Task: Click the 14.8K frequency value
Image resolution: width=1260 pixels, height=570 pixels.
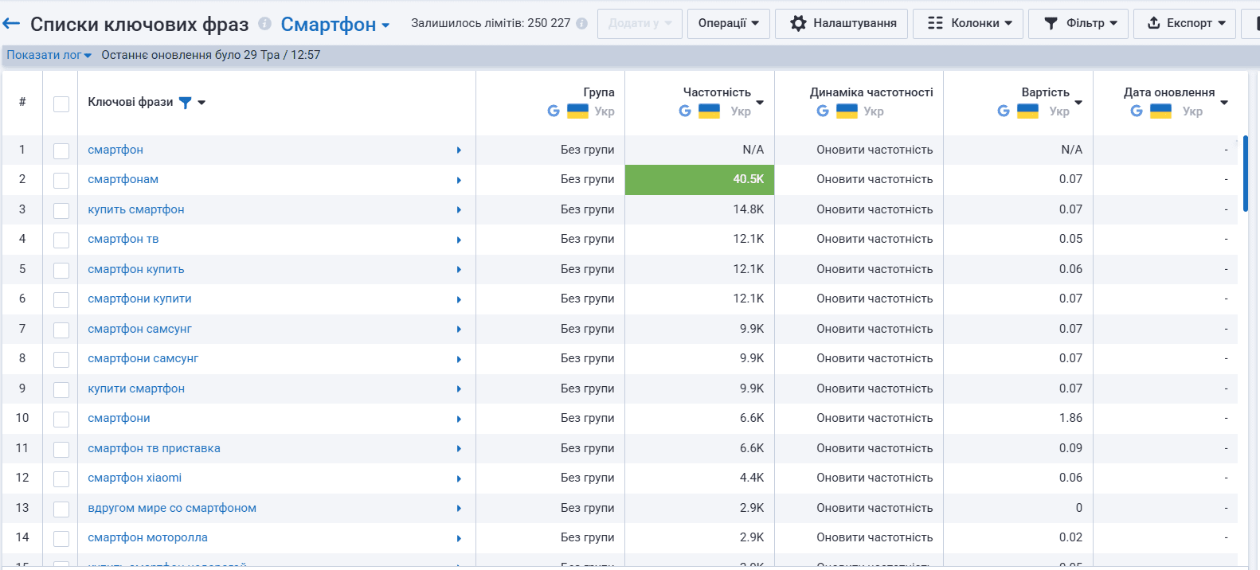Action: [748, 209]
